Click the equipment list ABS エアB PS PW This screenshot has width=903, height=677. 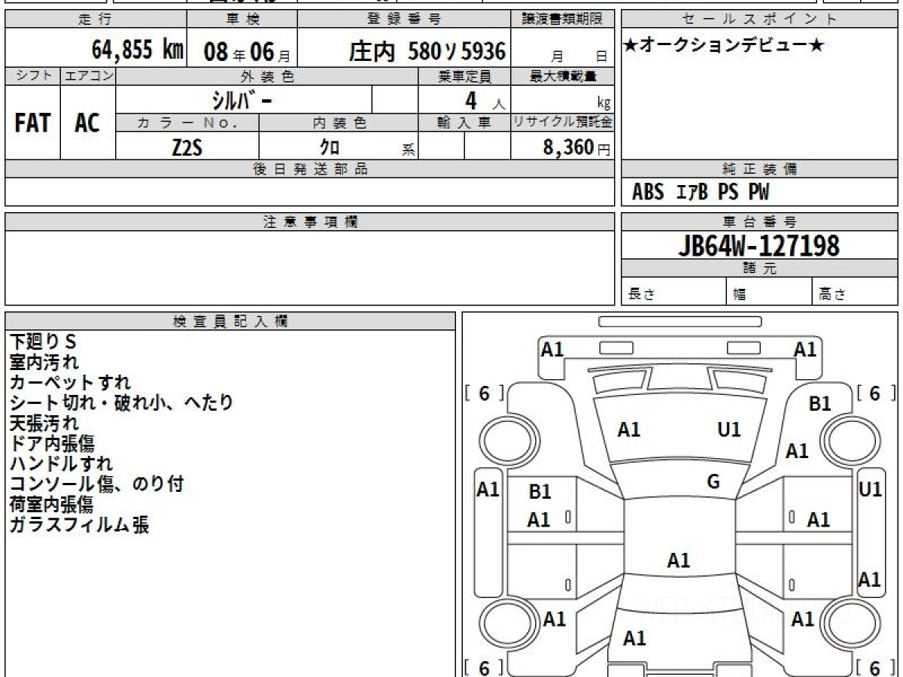pyautogui.click(x=701, y=193)
